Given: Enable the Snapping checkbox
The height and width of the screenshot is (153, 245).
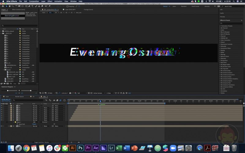Looking at the screenshot, I should (x=68, y=6).
